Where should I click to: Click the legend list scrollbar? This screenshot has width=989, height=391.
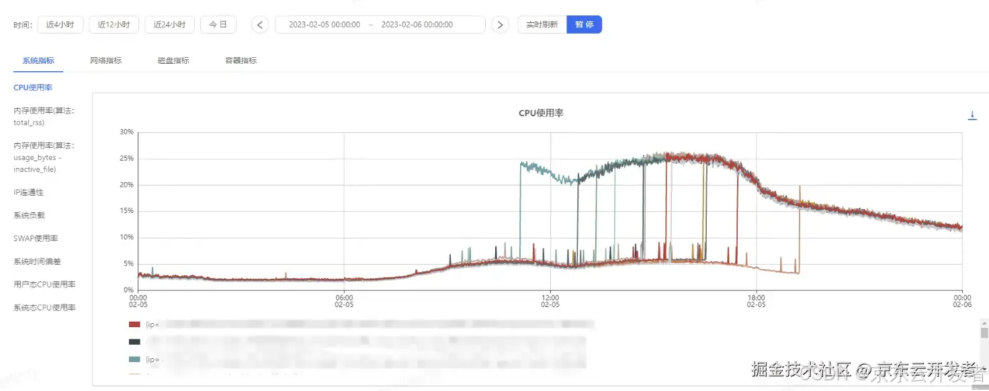click(x=984, y=333)
